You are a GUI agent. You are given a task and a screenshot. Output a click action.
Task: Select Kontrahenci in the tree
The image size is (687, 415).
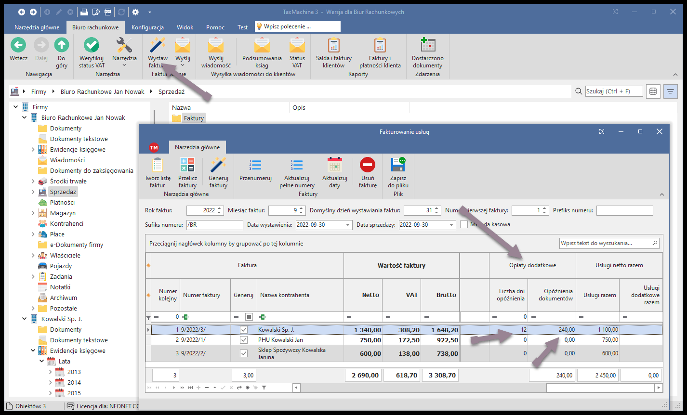click(x=66, y=224)
